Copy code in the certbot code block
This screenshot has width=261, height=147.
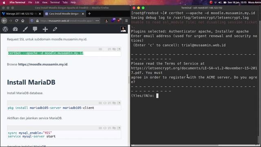point(114,49)
